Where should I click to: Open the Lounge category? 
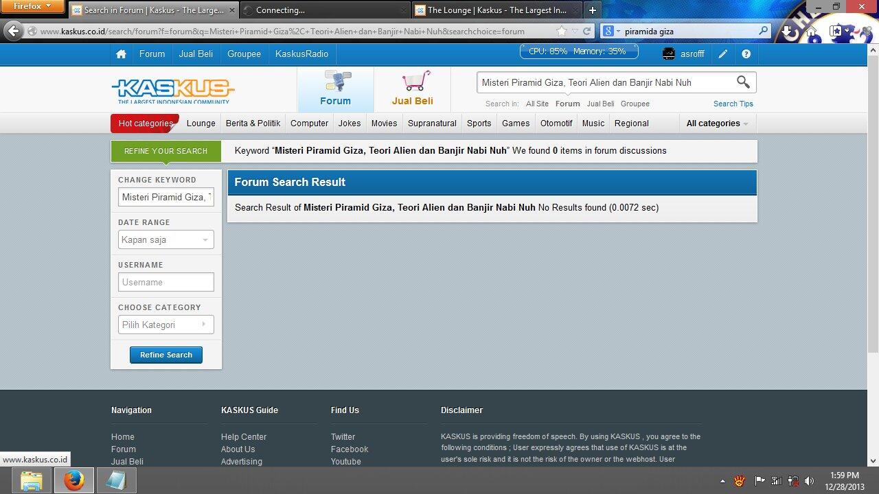coord(201,123)
